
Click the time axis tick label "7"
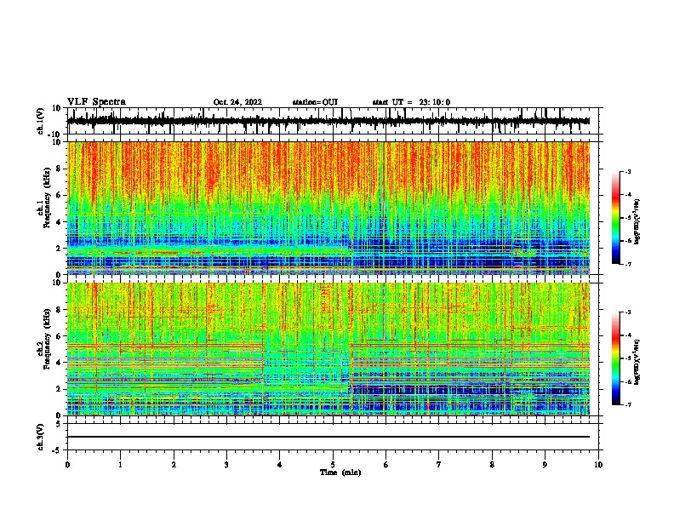tap(439, 465)
